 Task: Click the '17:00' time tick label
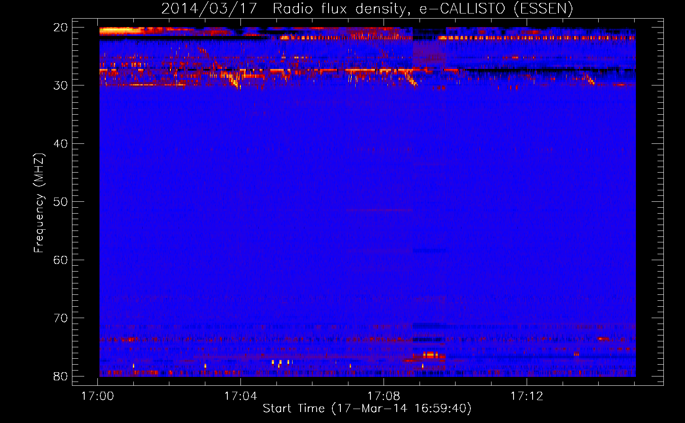[x=98, y=396]
